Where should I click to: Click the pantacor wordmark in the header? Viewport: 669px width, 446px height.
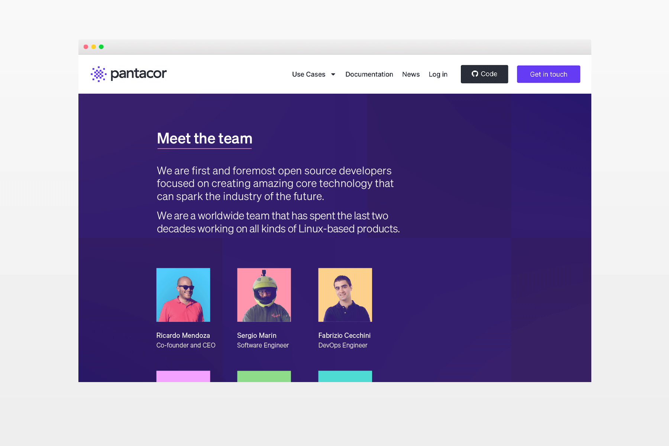pos(139,74)
